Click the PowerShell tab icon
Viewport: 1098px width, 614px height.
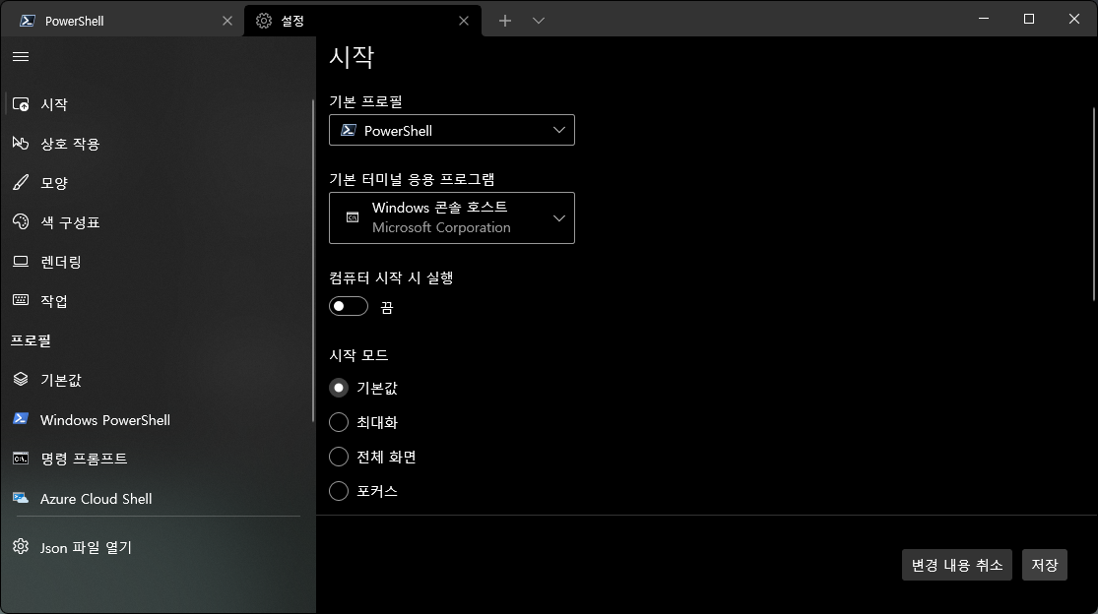pyautogui.click(x=28, y=21)
